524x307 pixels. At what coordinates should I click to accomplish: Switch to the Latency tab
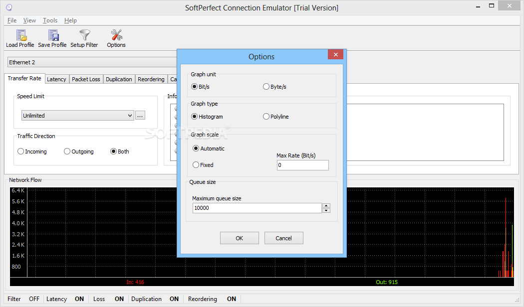pyautogui.click(x=56, y=79)
